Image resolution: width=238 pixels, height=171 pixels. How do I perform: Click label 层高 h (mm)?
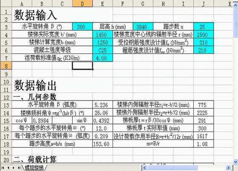(113, 27)
